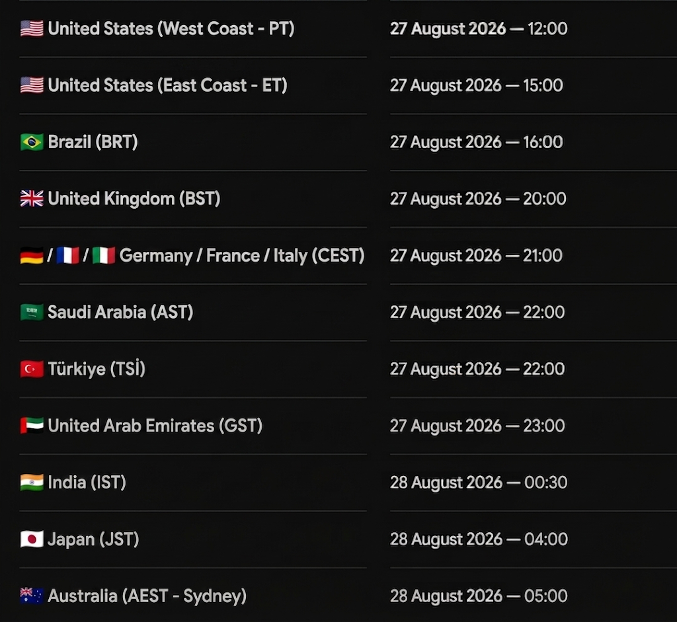Click the United Kingdom (BST) text
The height and width of the screenshot is (622, 677).
pos(134,199)
